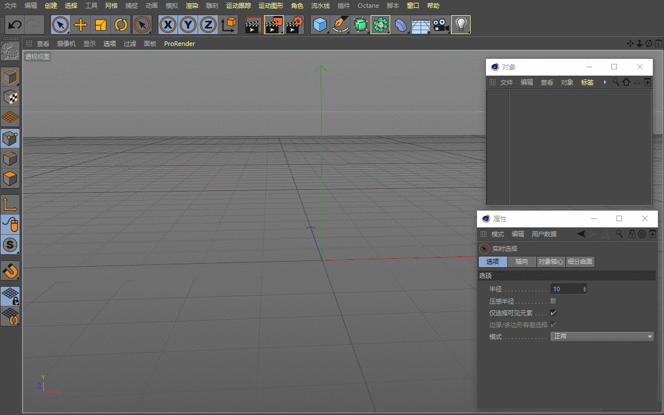664x415 pixels.
Task: Open the 文件 menu in main menu bar
Action: tap(11, 6)
